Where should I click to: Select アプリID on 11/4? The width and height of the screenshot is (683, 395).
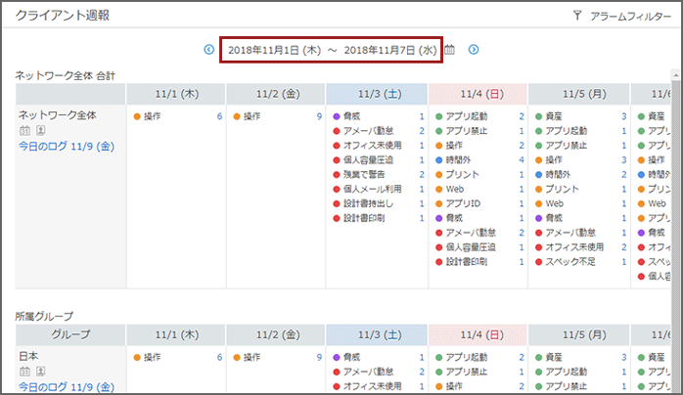(x=463, y=203)
